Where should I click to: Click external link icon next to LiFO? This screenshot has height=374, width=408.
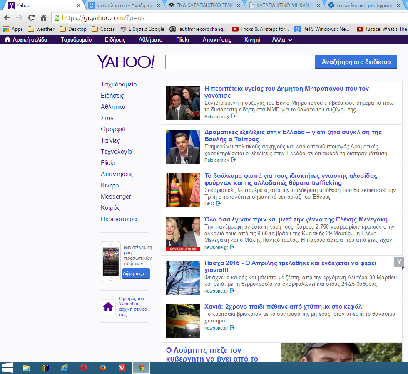[x=218, y=203]
